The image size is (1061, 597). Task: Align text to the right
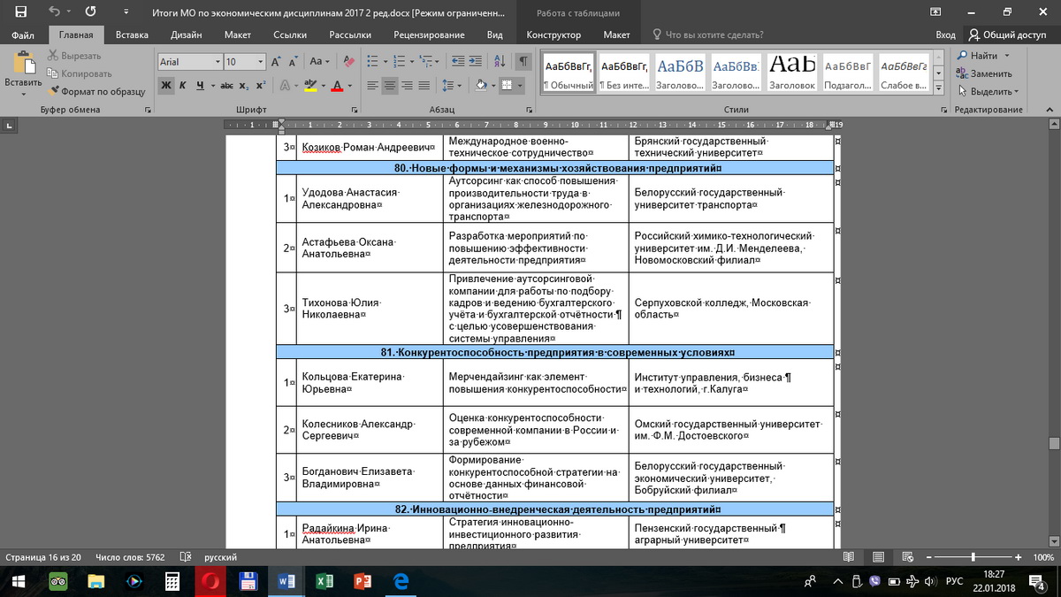408,86
